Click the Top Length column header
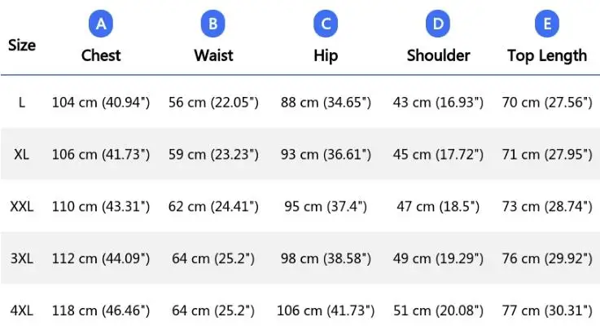 pos(546,55)
